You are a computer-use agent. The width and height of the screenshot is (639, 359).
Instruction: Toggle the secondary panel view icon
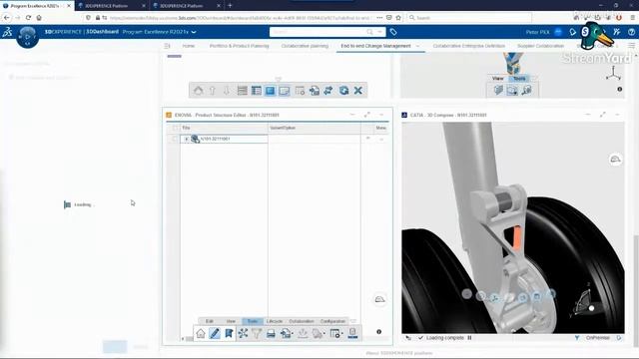284,91
